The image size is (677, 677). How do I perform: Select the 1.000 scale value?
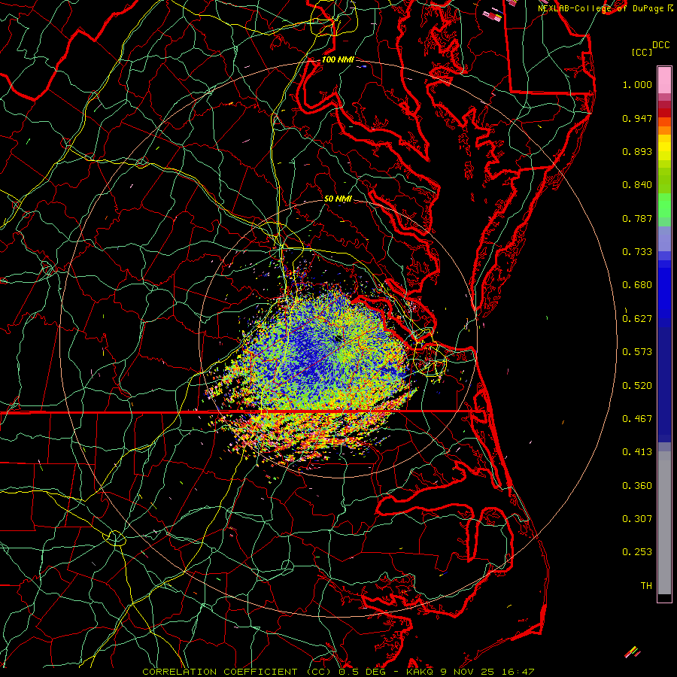637,84
